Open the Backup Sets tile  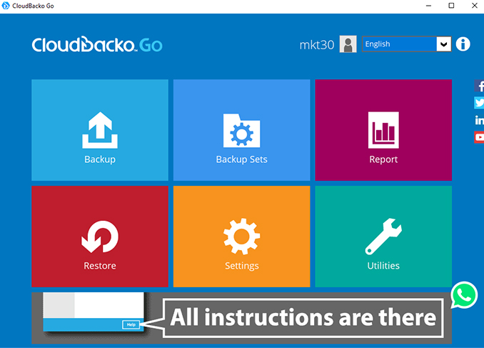[242, 130]
